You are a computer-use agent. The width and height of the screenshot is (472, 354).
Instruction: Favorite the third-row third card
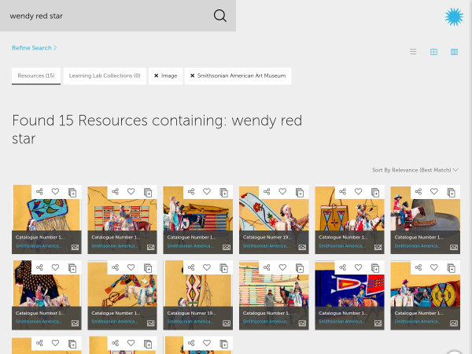pos(207,343)
